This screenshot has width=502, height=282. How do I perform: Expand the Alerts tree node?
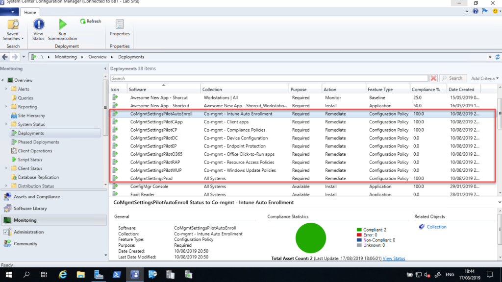pyautogui.click(x=6, y=89)
